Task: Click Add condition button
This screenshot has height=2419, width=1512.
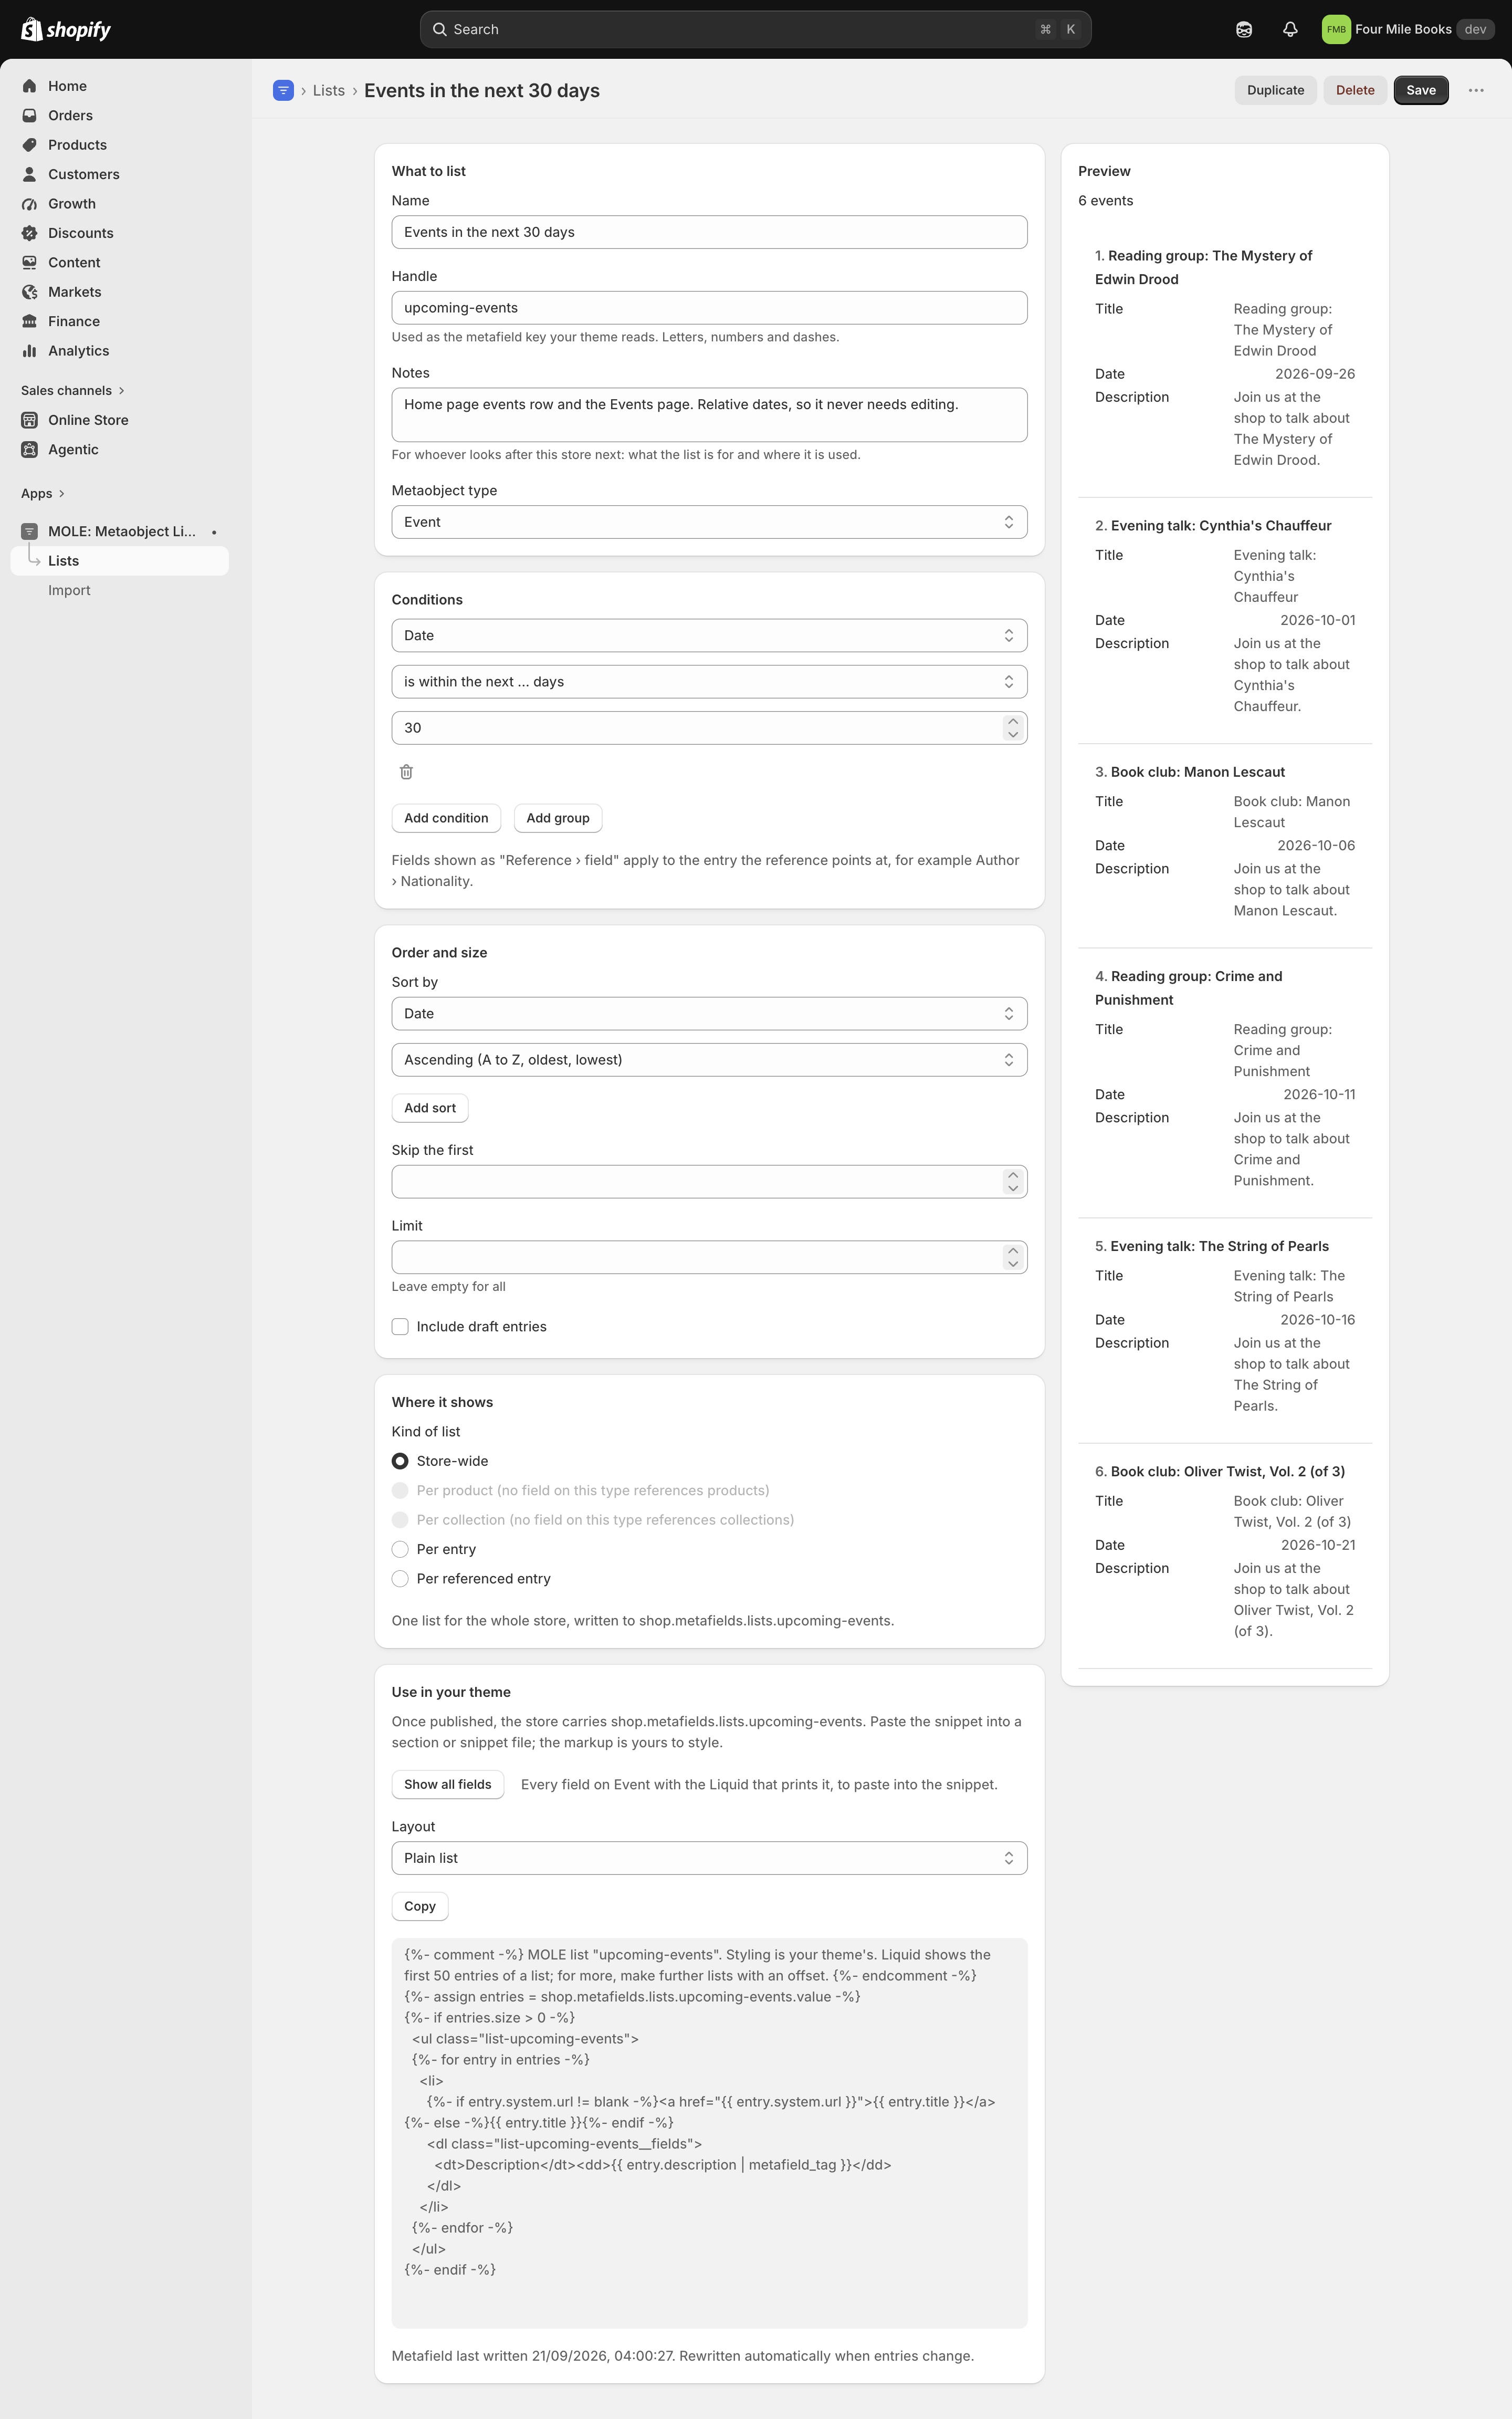Action: 446,817
